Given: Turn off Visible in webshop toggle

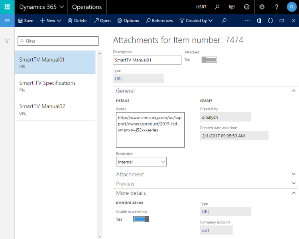Looking at the screenshot, I should 141,219.
